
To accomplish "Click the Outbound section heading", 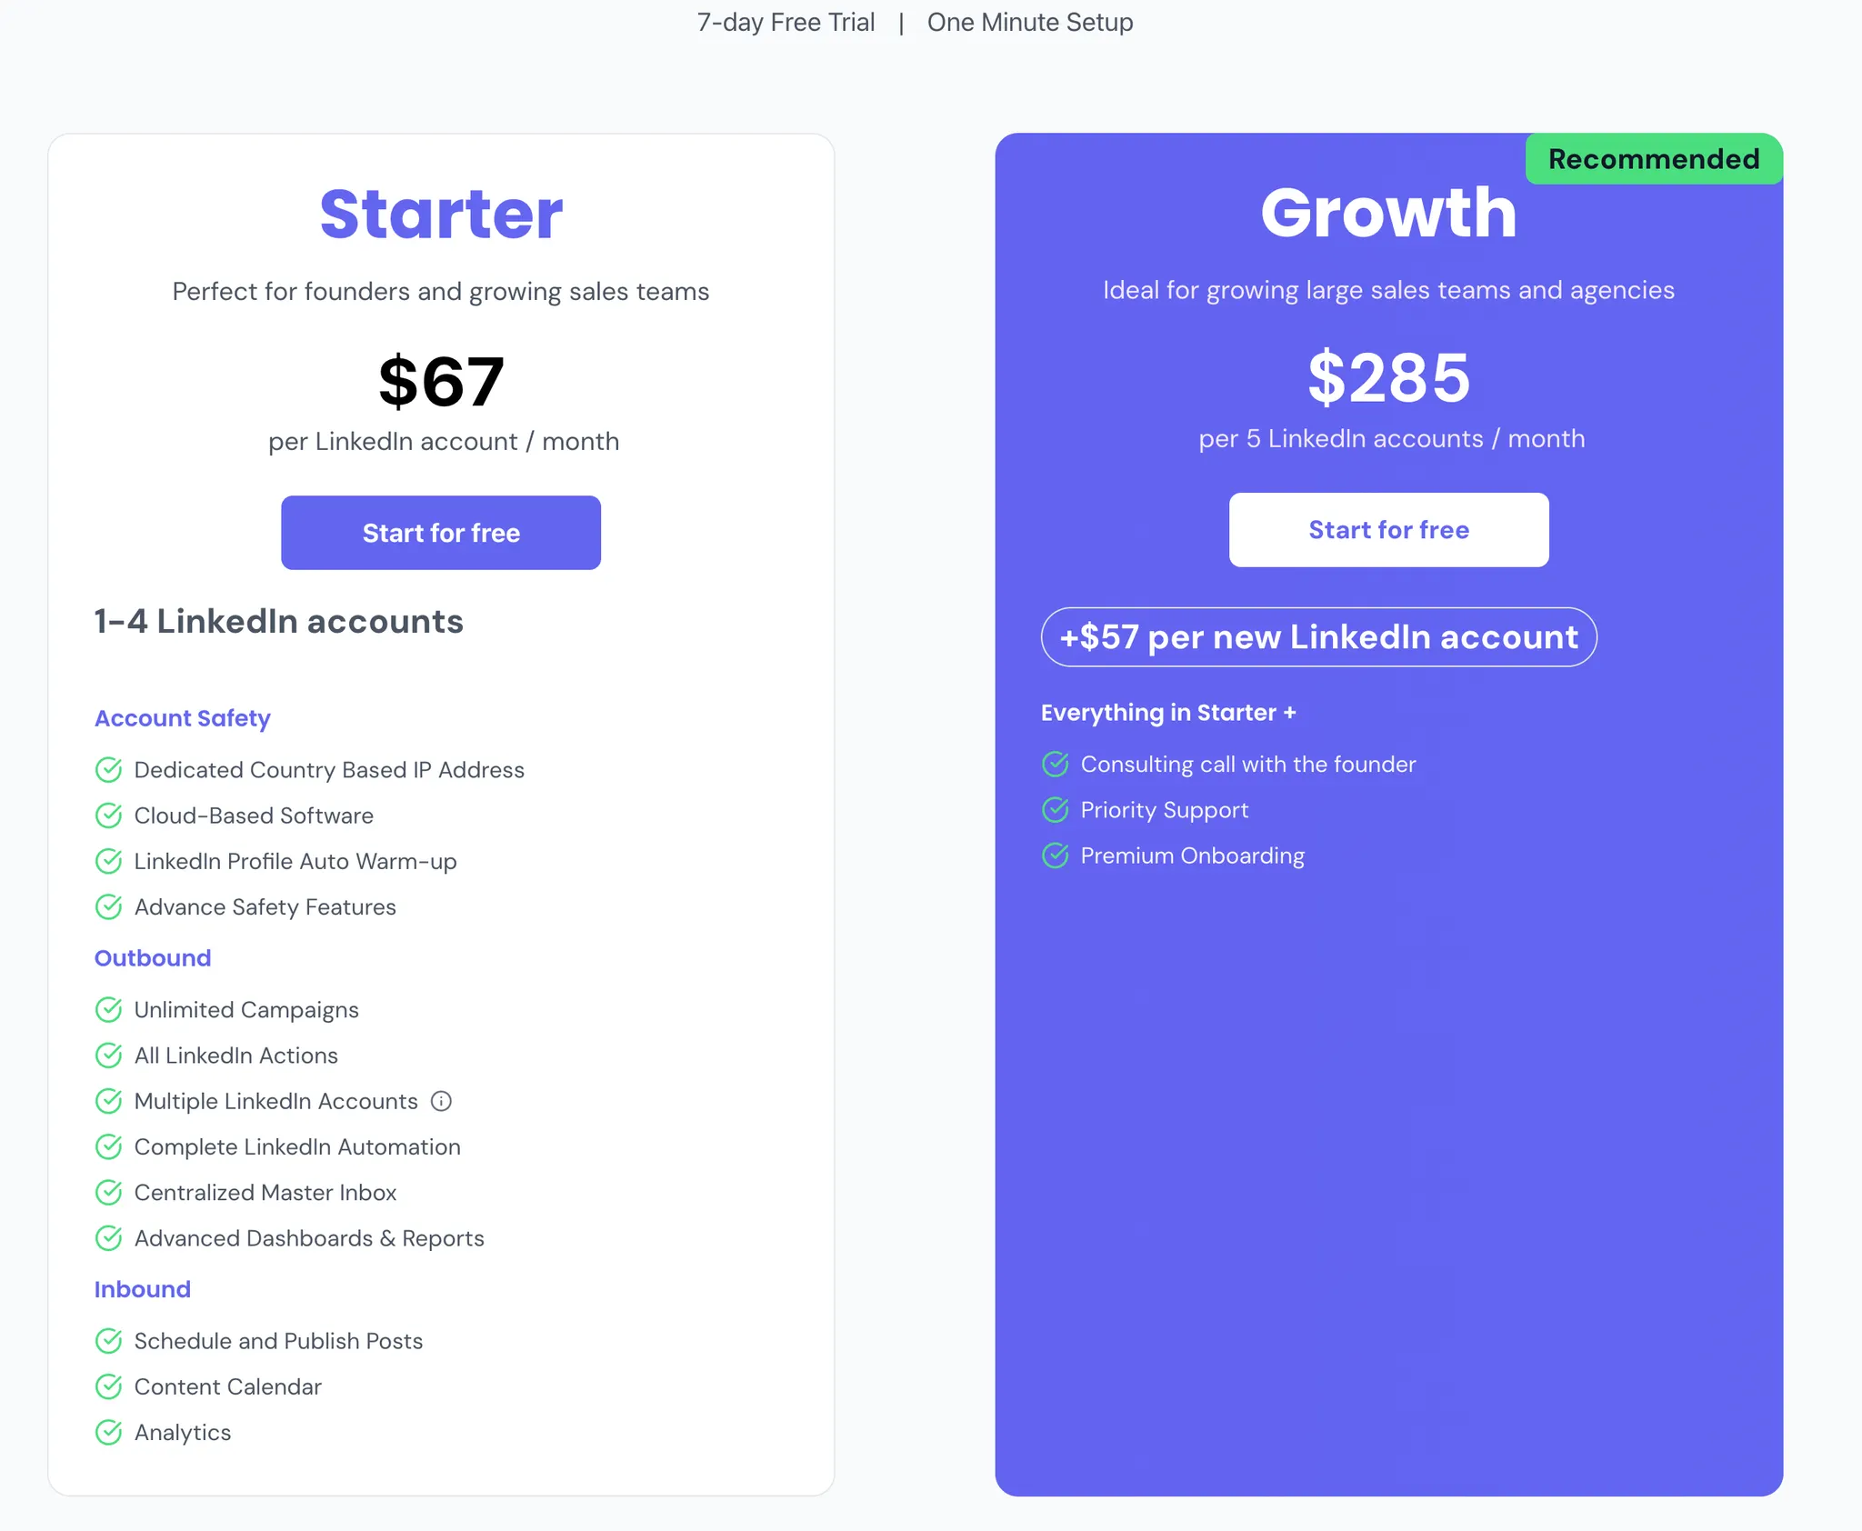I will pyautogui.click(x=153, y=958).
